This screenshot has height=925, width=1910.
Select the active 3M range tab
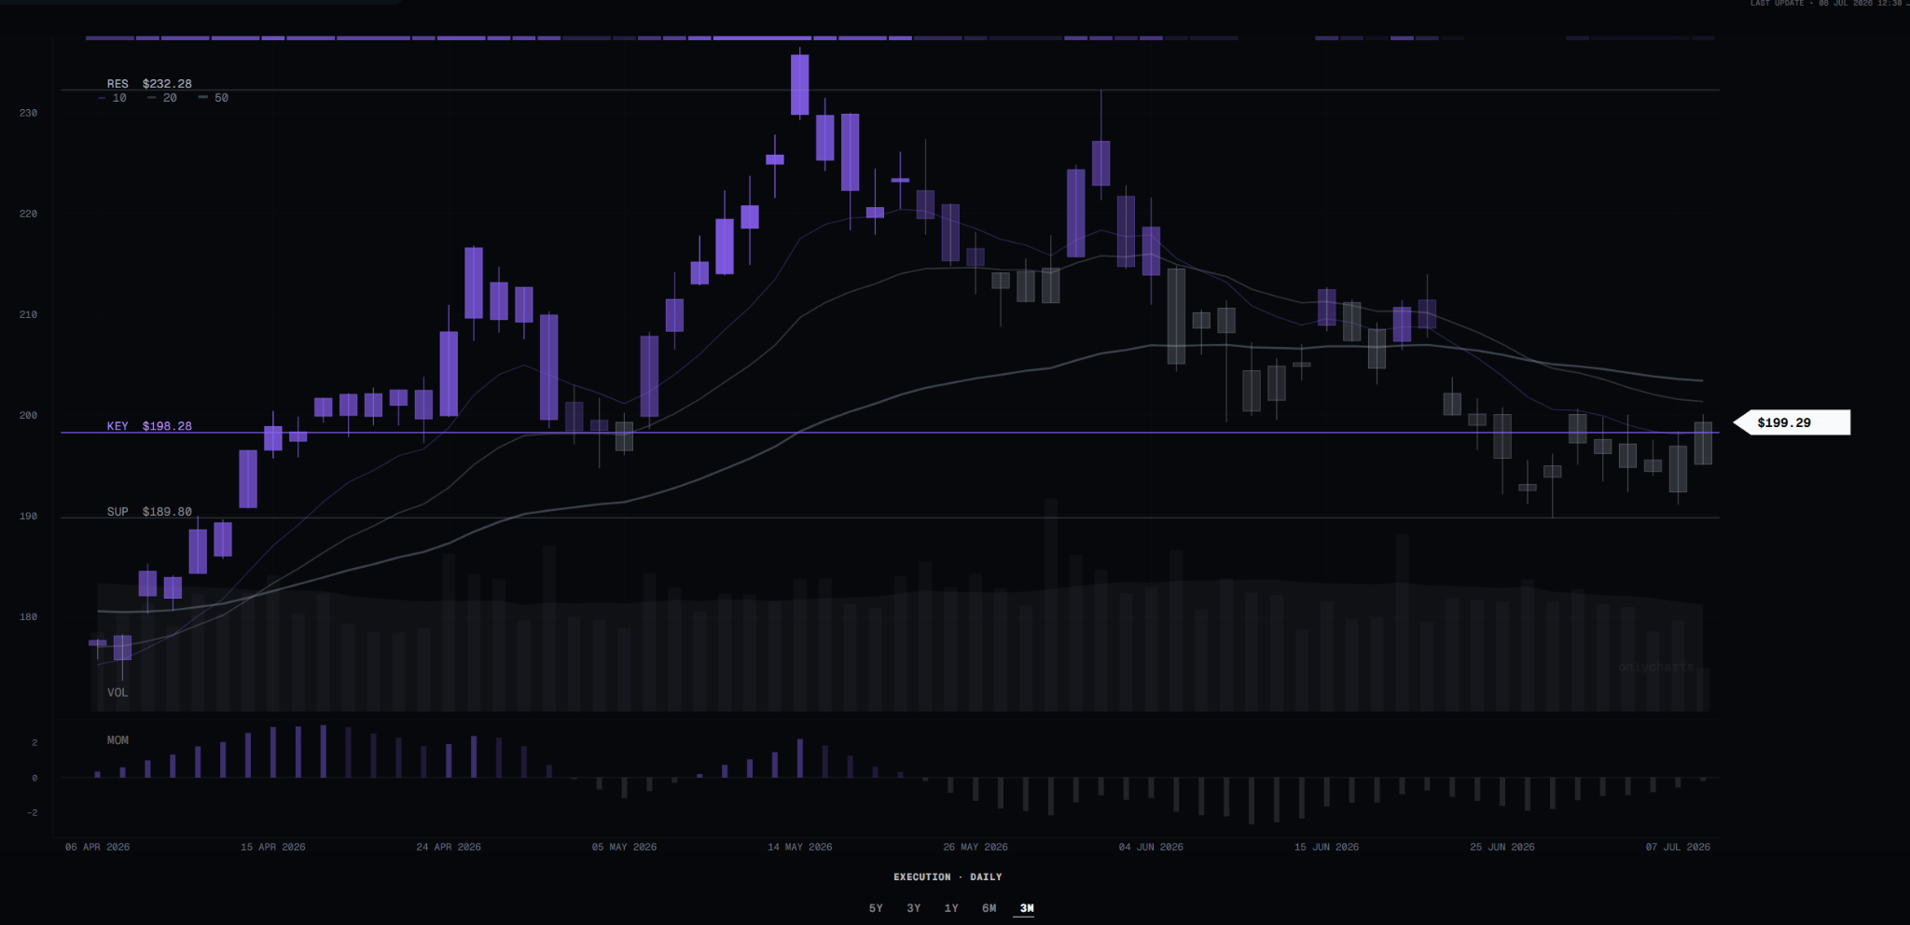(x=1027, y=908)
